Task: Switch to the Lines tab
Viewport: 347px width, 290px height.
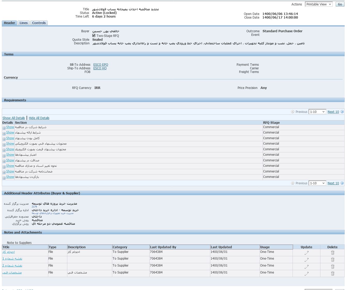Action: click(x=23, y=23)
